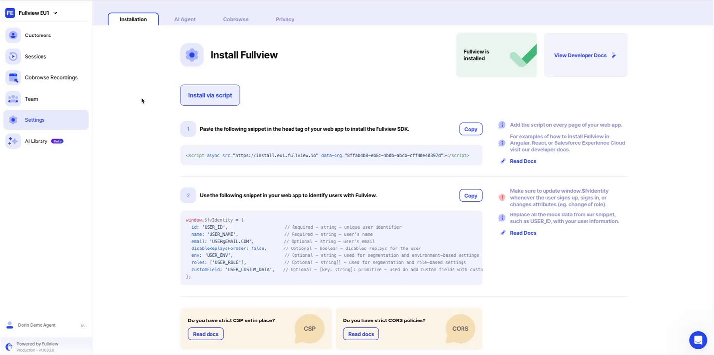This screenshot has width=714, height=355.
Task: Open the Fullview EU1 workspace dropdown arrow
Action: pos(55,13)
